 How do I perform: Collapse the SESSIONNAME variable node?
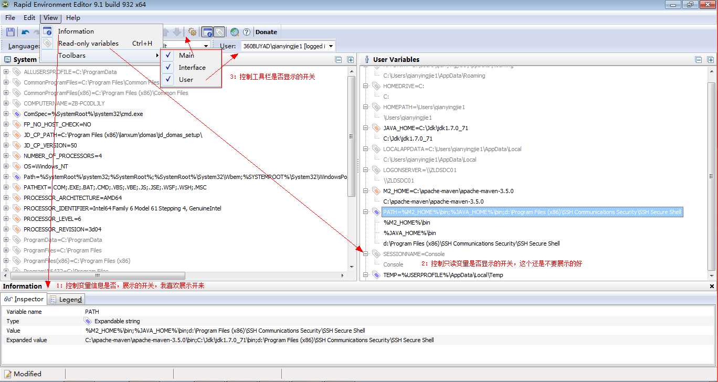(x=366, y=254)
